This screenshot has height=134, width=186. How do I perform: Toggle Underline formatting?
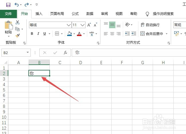[44, 34]
